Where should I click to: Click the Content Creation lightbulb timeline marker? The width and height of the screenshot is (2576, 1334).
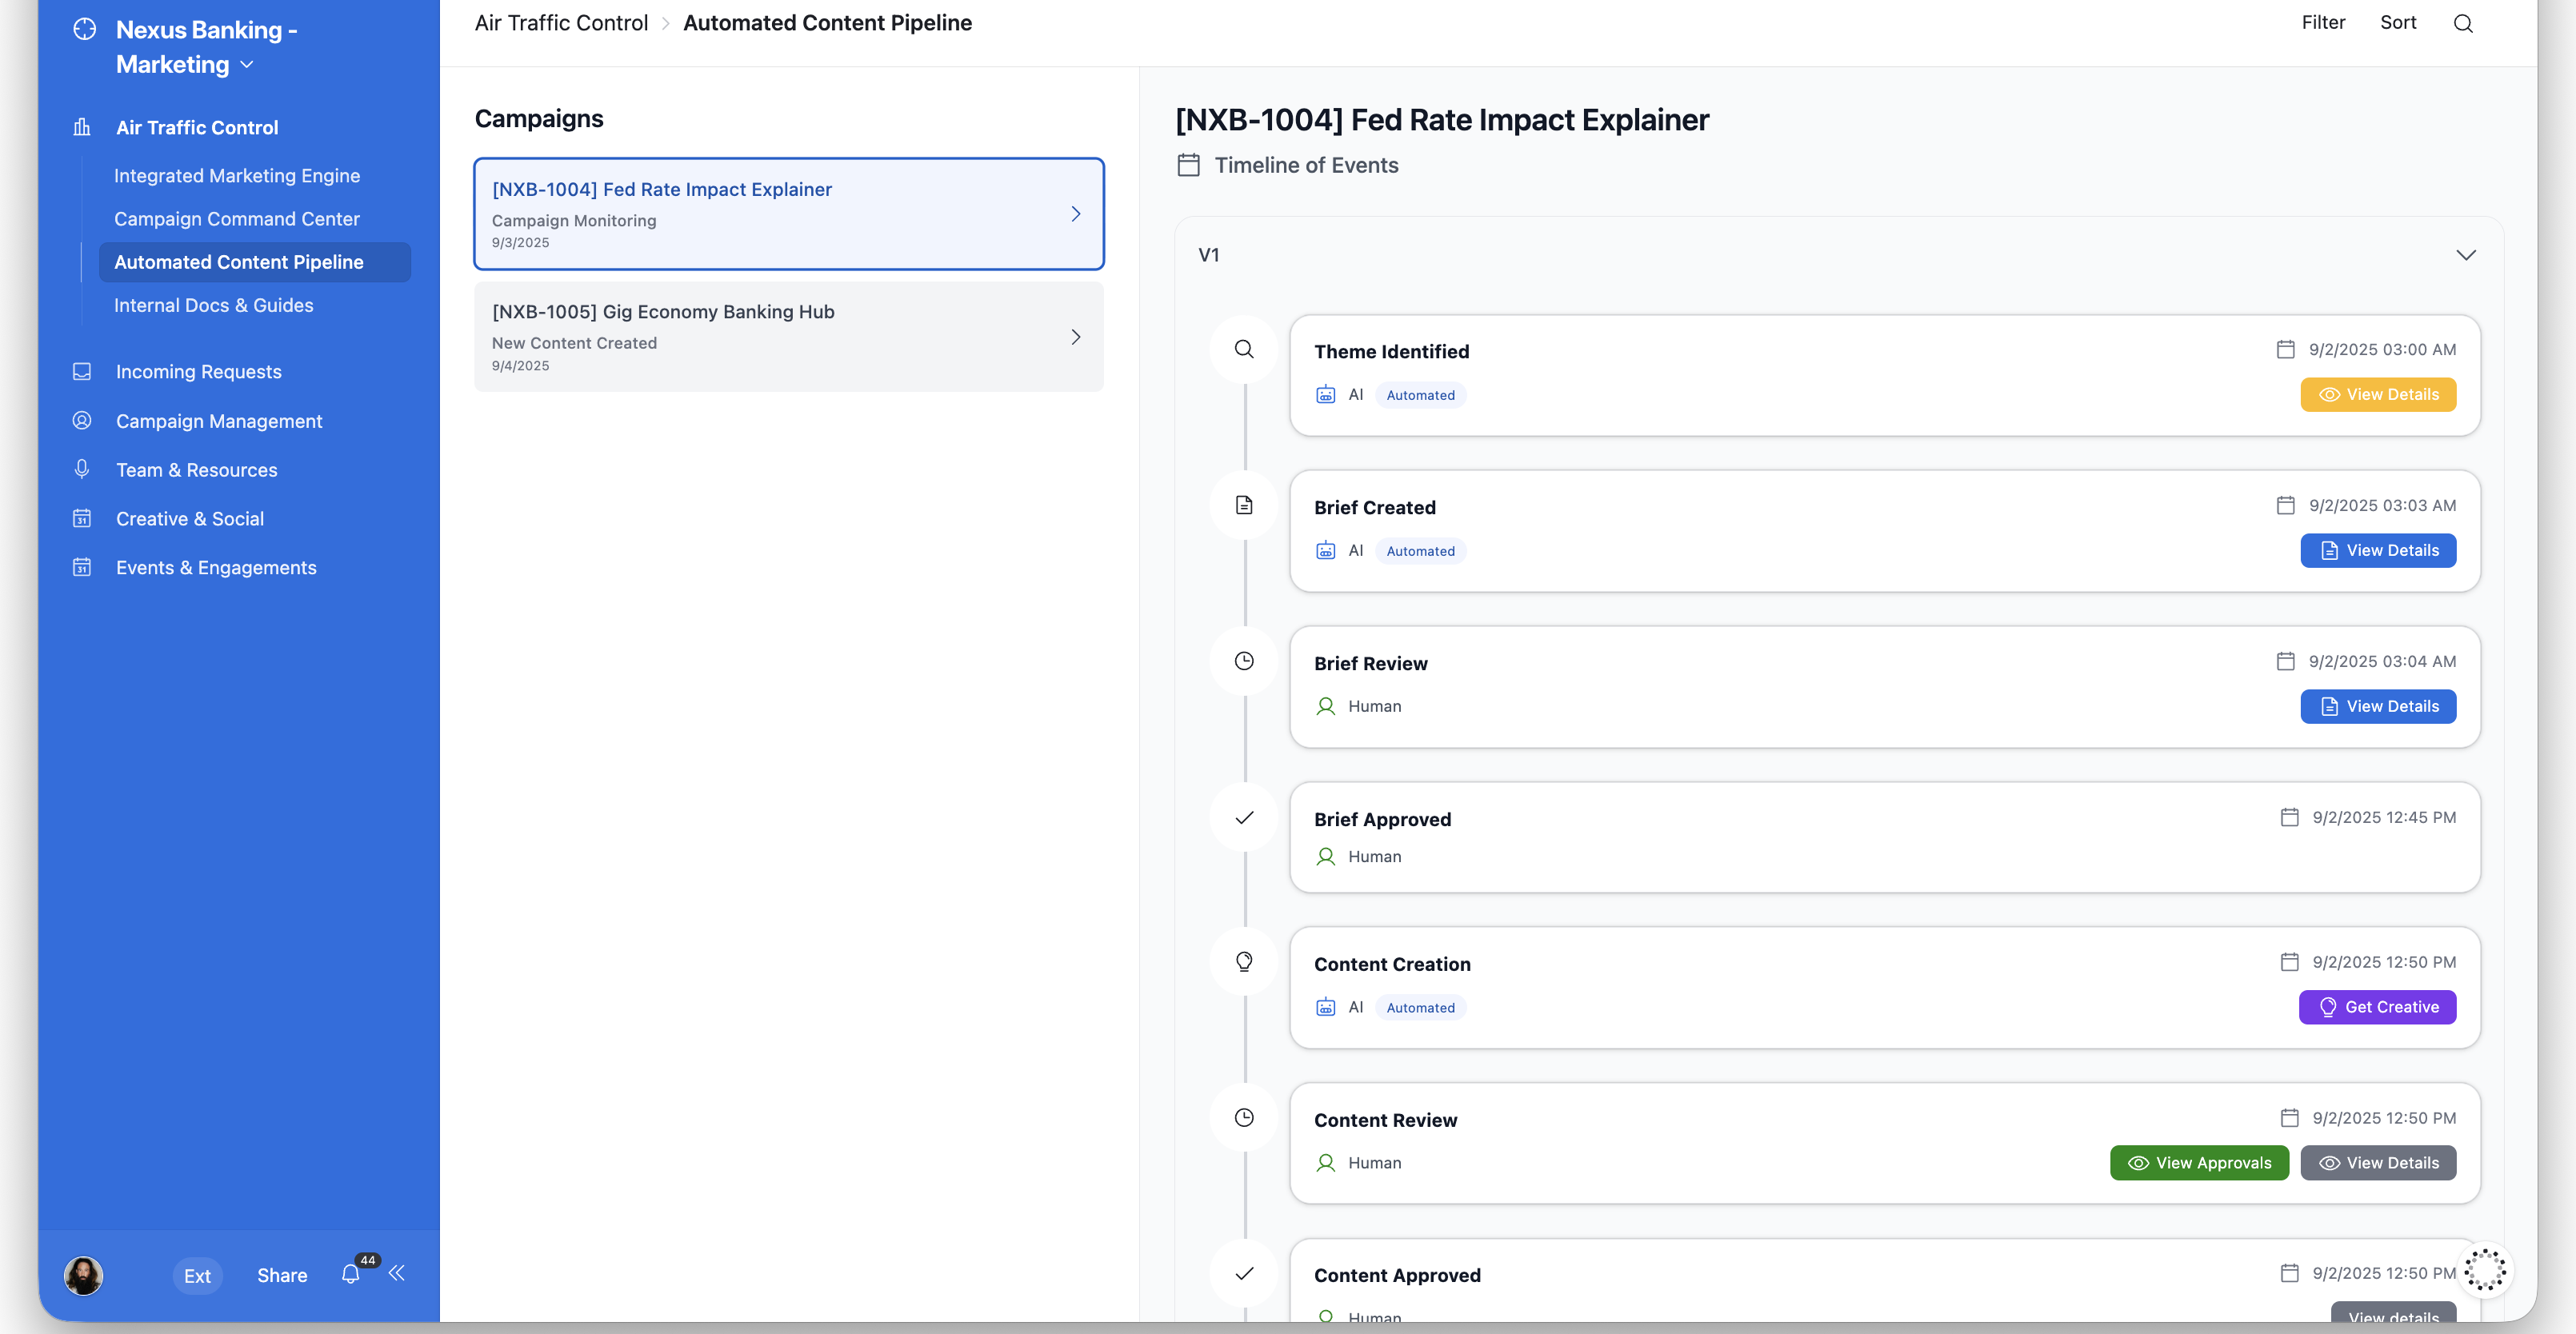pyautogui.click(x=1244, y=961)
